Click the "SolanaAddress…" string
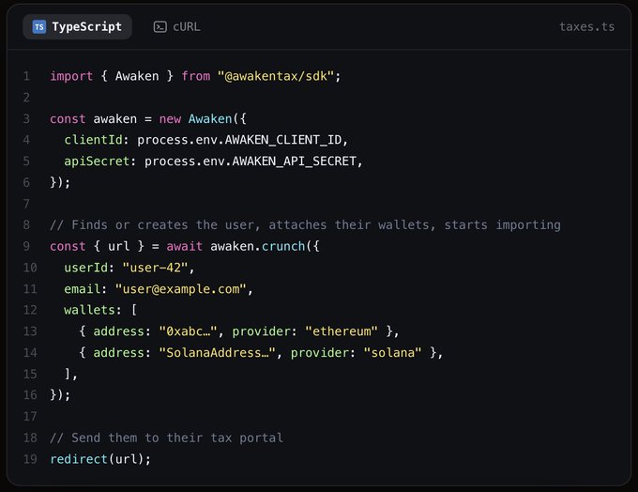The height and width of the screenshot is (492, 638). 218,352
